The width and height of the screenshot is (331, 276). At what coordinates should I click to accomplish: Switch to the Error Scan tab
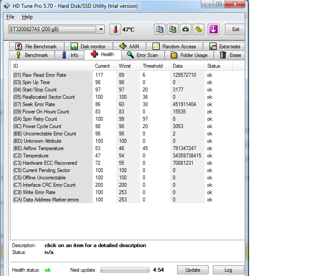pos(143,55)
